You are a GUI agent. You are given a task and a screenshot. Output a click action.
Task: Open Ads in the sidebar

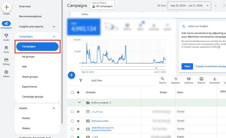coord(24,67)
